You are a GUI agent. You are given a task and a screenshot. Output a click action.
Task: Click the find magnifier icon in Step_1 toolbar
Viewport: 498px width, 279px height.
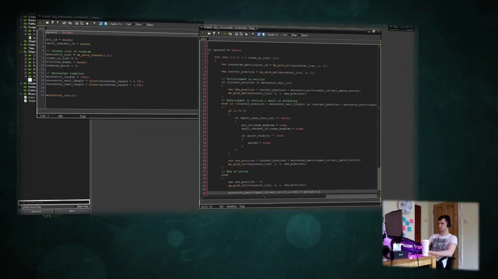click(x=253, y=34)
